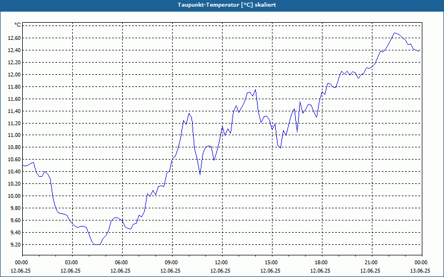The width and height of the screenshot is (444, 277).
Task: Click the 9,80 temperature label
Action: click(17, 208)
